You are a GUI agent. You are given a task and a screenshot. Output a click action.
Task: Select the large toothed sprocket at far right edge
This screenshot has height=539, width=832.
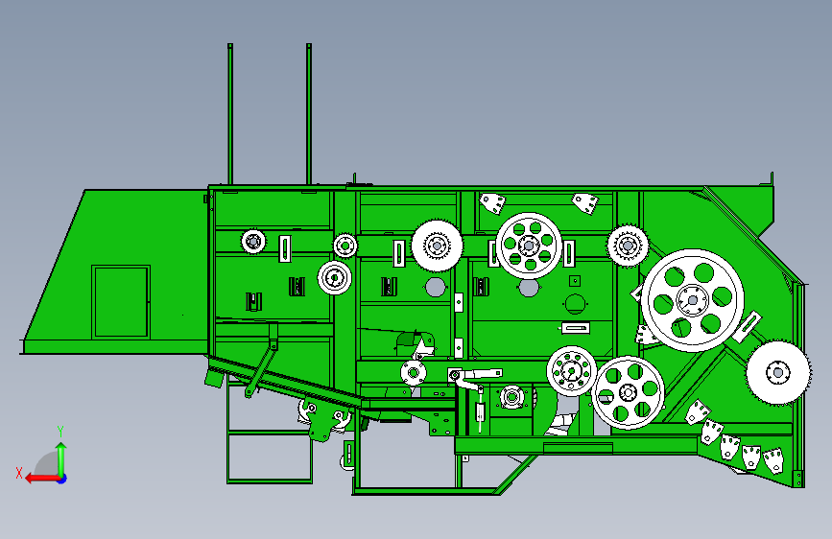[778, 372]
